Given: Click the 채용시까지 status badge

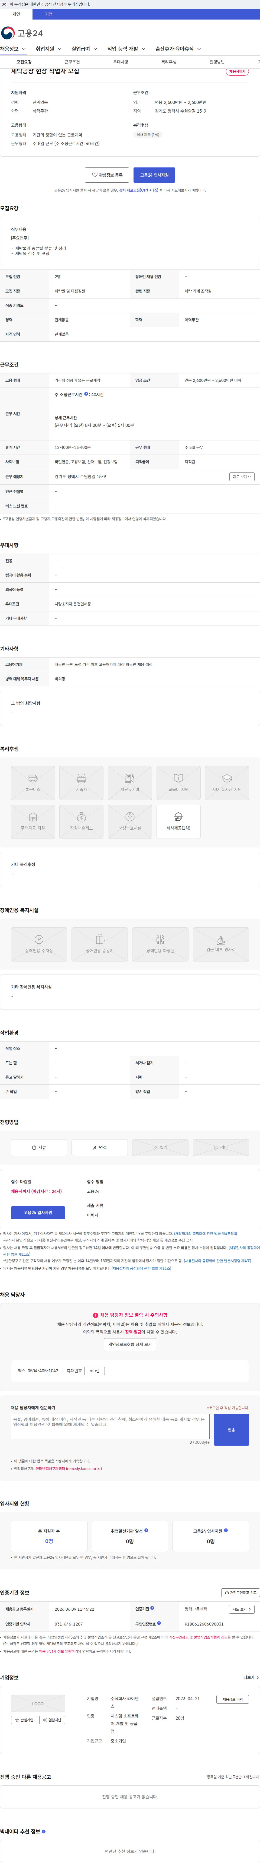Looking at the screenshot, I should 237,72.
